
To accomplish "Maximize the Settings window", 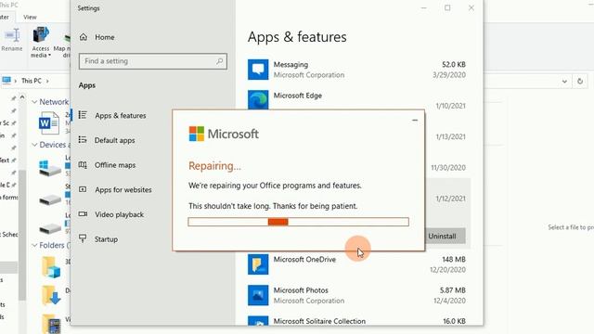I will (x=447, y=8).
